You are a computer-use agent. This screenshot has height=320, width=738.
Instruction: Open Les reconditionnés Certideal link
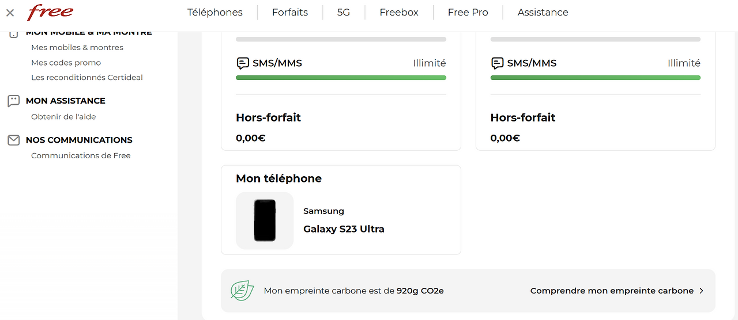point(87,77)
